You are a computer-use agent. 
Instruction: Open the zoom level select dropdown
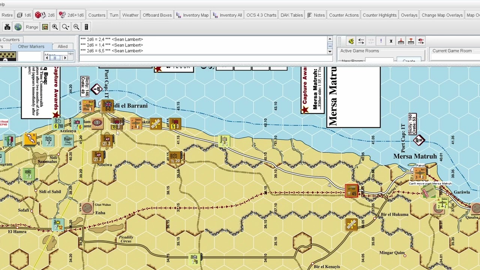click(x=65, y=27)
